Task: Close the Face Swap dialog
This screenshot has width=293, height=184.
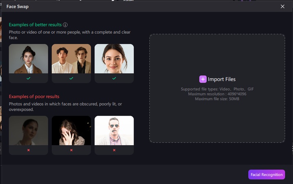Action: [282, 7]
